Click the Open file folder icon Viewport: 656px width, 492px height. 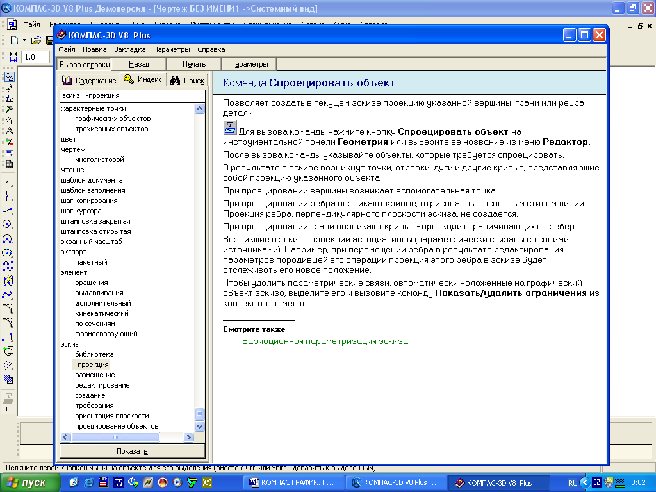pyautogui.click(x=36, y=40)
